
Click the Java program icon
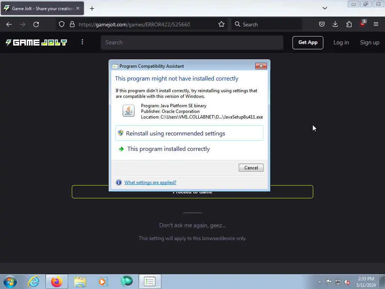point(129,111)
